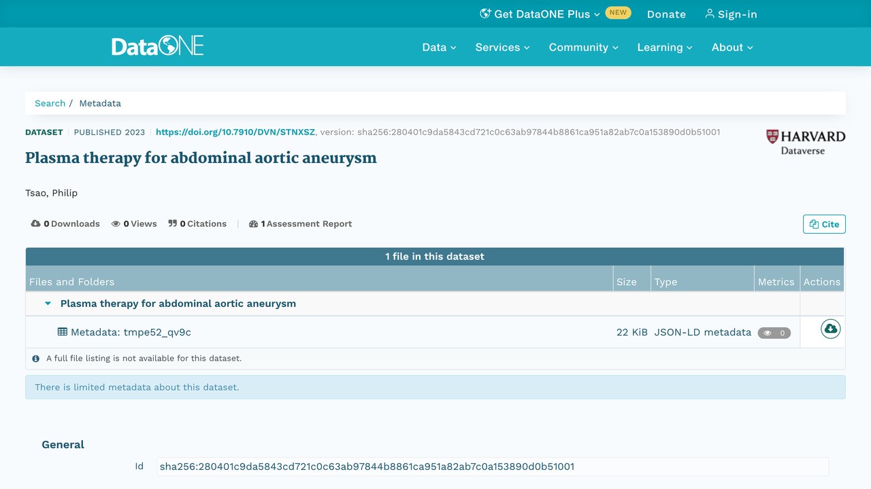Click the 22 KiB size cell
This screenshot has width=871, height=489.
631,332
